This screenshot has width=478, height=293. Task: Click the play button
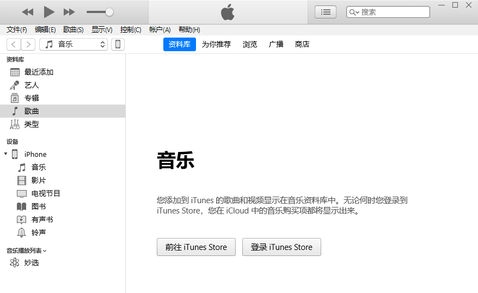49,12
